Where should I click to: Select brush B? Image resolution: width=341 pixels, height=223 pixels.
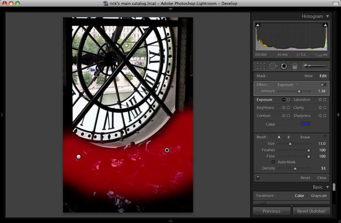point(288,137)
